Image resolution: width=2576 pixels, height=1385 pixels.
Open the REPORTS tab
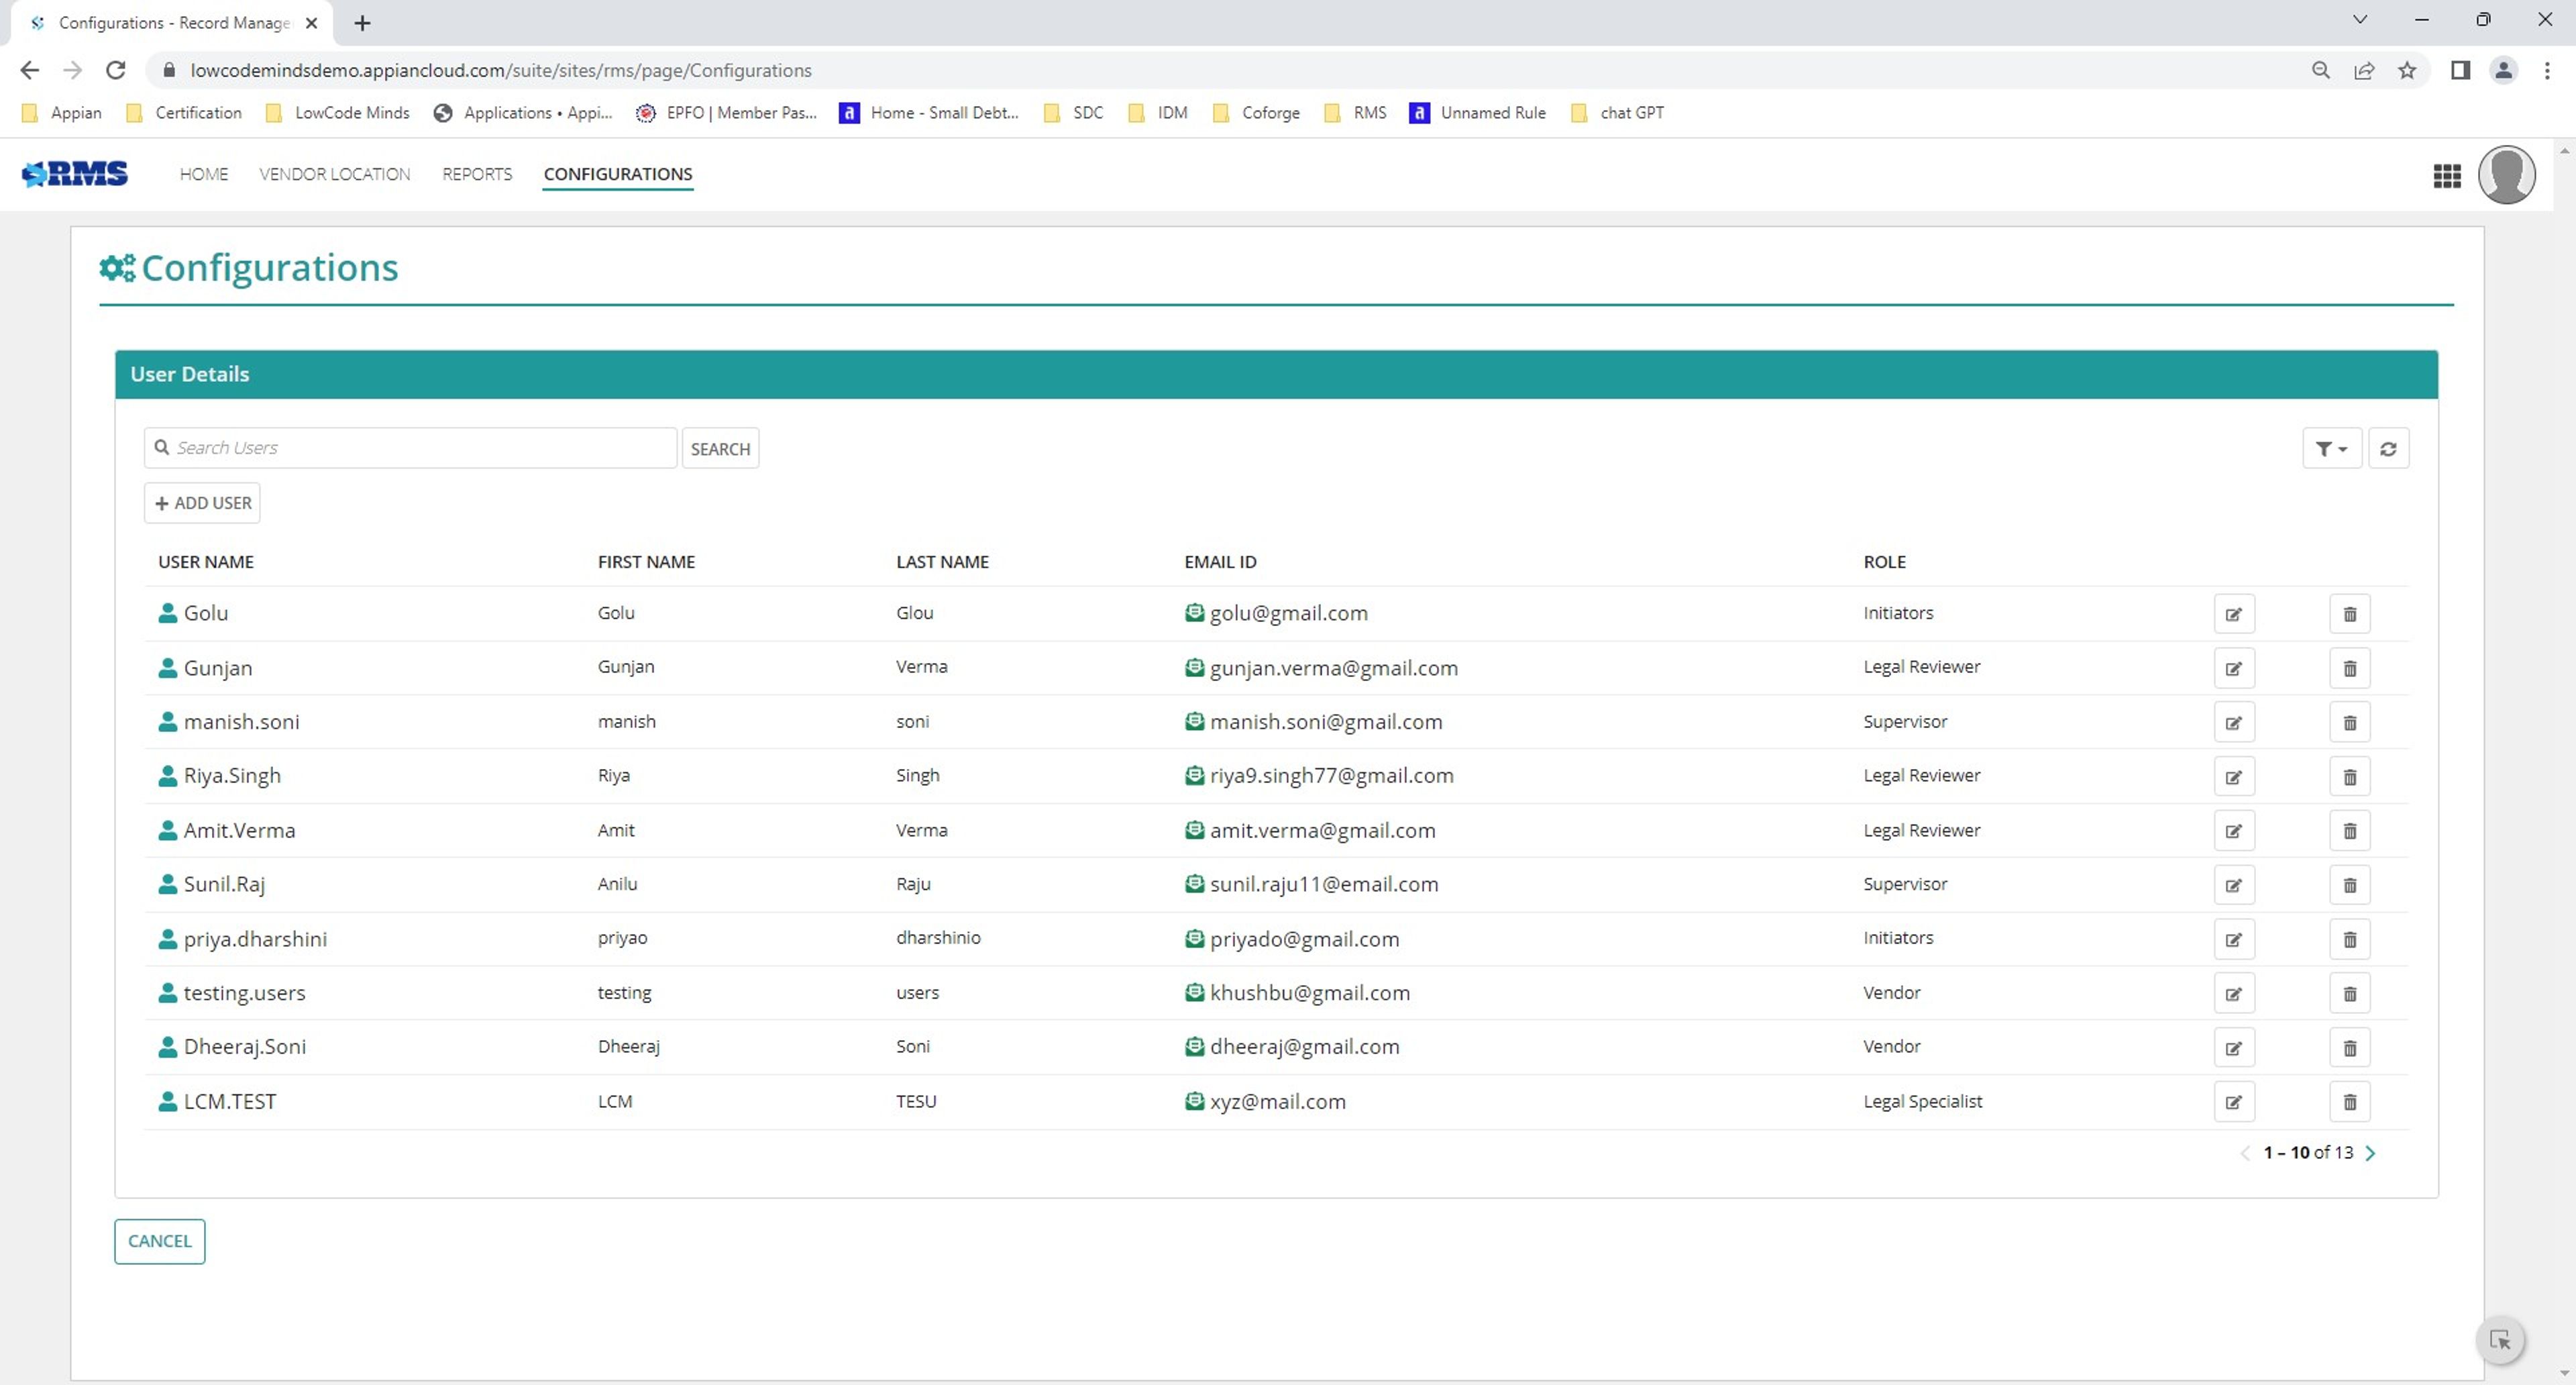point(477,174)
